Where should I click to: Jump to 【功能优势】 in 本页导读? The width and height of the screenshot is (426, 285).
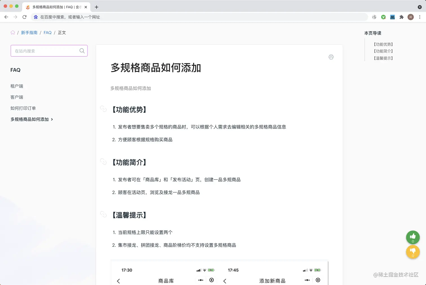click(383, 44)
